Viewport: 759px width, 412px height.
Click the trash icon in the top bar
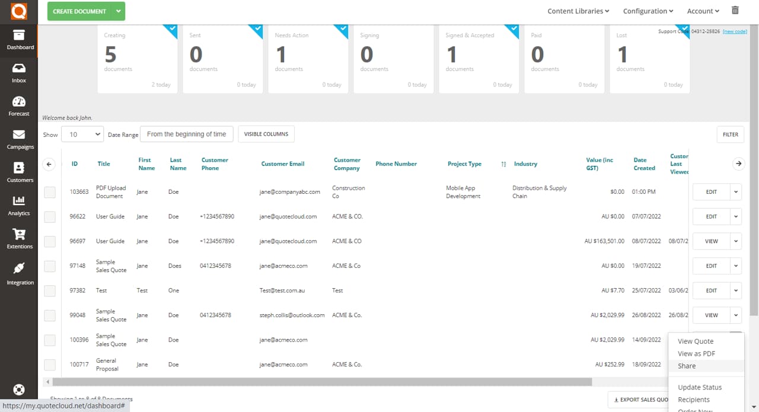(x=734, y=11)
